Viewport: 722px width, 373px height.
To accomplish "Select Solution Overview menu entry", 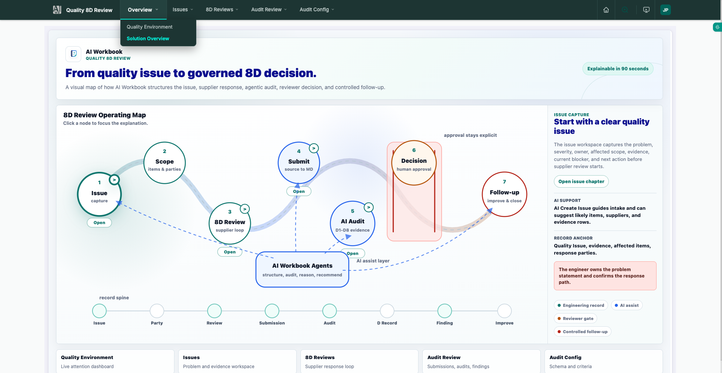I will tap(148, 38).
